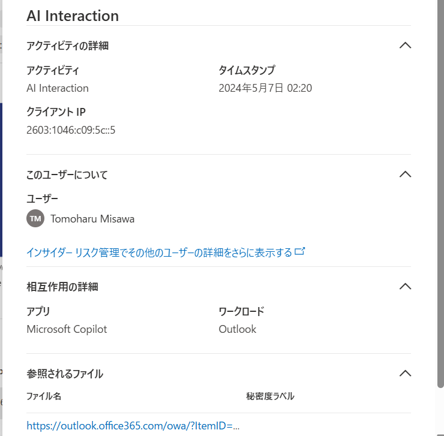Collapse the 参照されるファイル section chevron

[x=405, y=374]
